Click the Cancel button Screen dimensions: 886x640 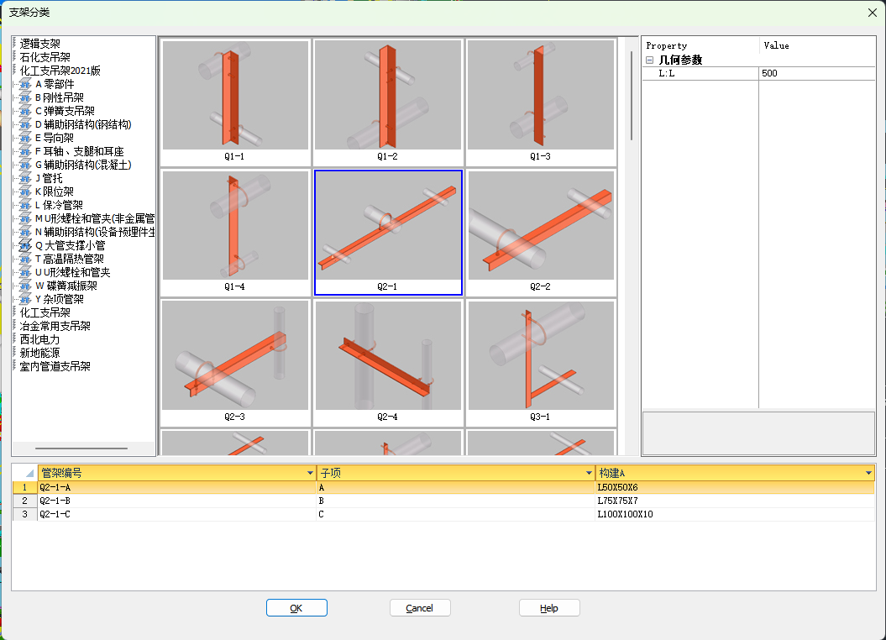click(x=420, y=608)
